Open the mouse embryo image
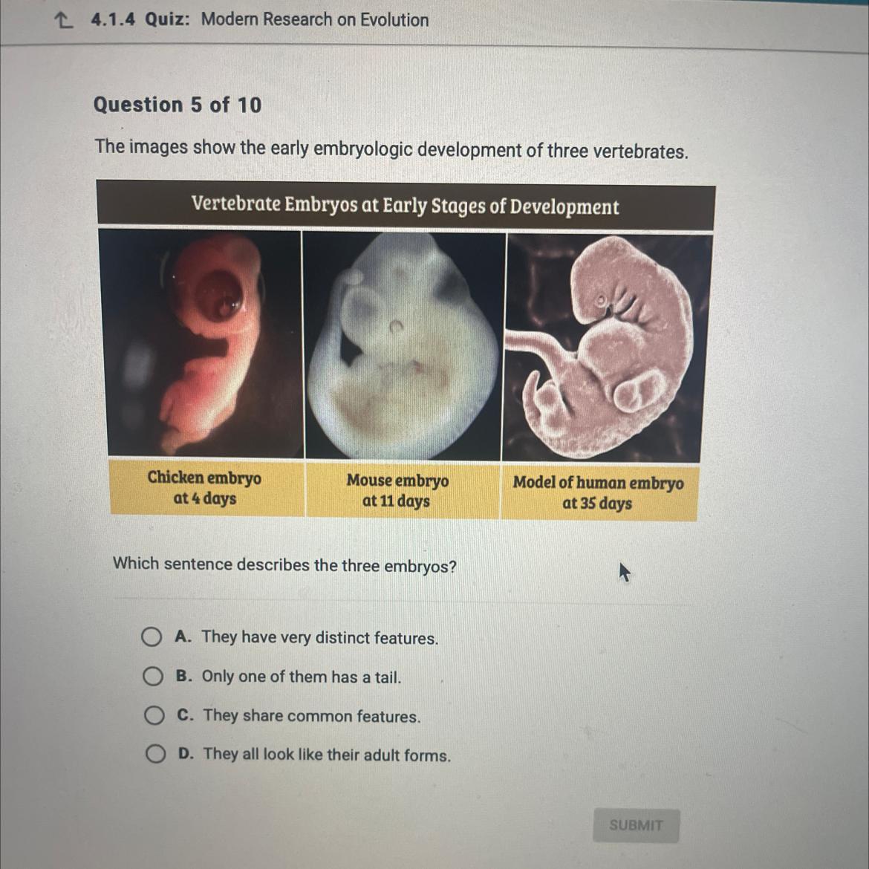 404,346
